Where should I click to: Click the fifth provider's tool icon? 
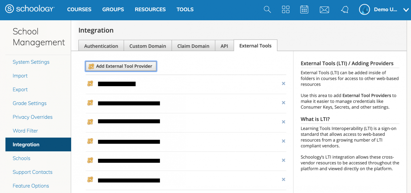90,160
